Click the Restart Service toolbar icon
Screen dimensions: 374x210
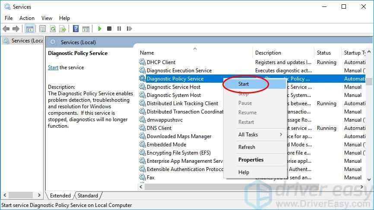click(x=128, y=29)
